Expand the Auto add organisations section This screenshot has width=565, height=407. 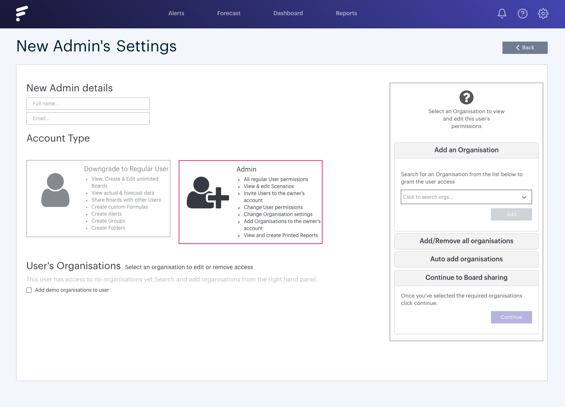coord(466,259)
